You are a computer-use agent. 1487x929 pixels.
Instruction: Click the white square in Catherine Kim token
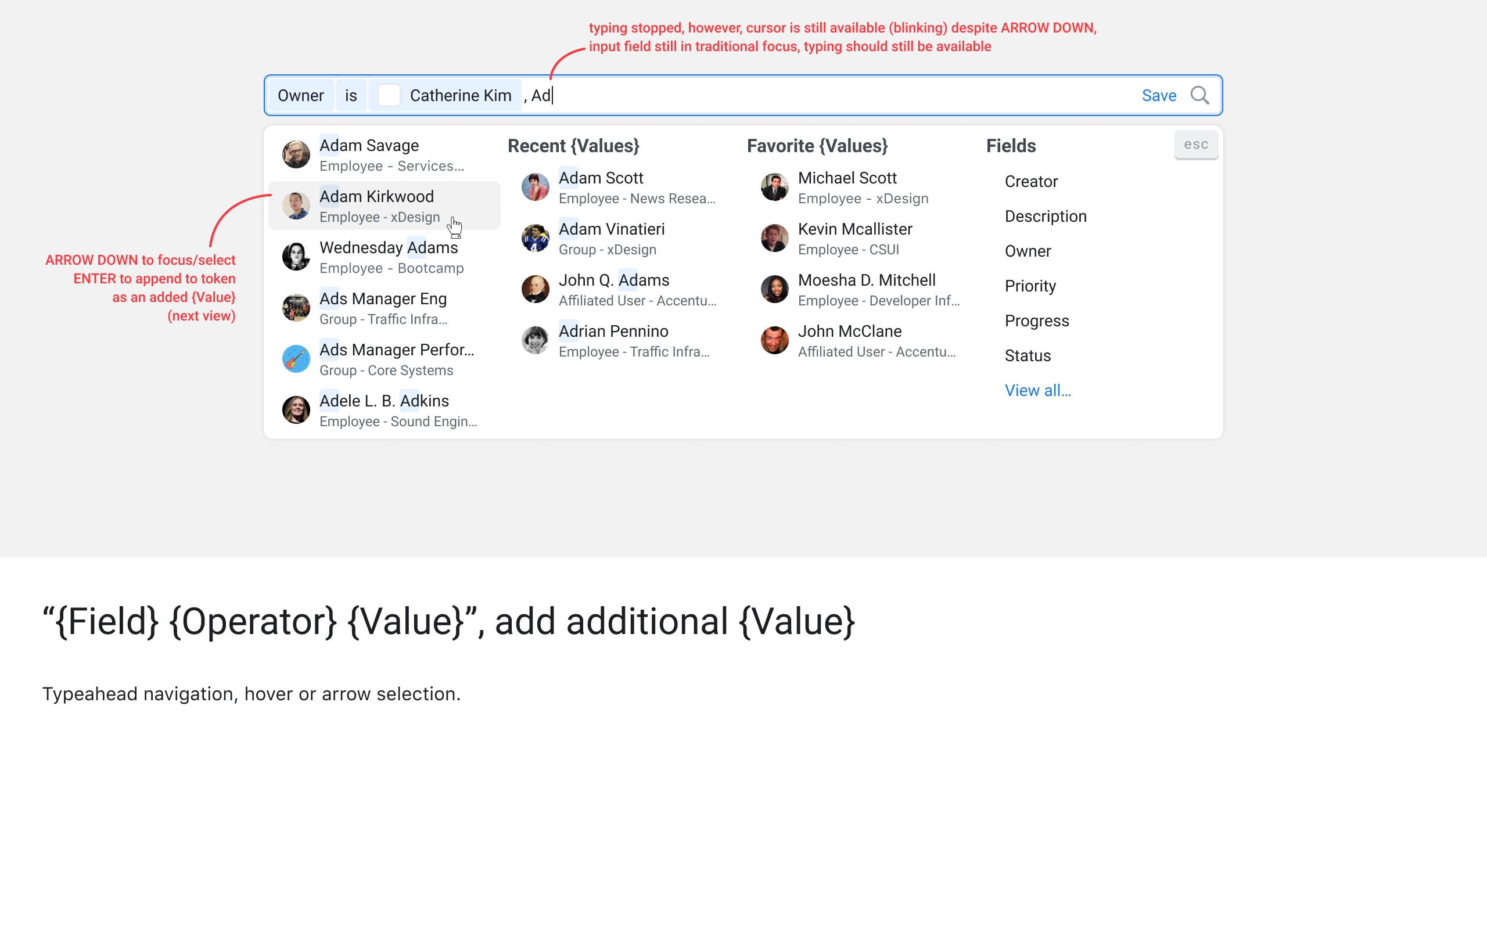click(389, 95)
